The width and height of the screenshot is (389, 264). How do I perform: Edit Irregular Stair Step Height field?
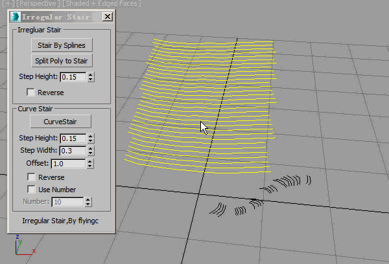pyautogui.click(x=73, y=77)
